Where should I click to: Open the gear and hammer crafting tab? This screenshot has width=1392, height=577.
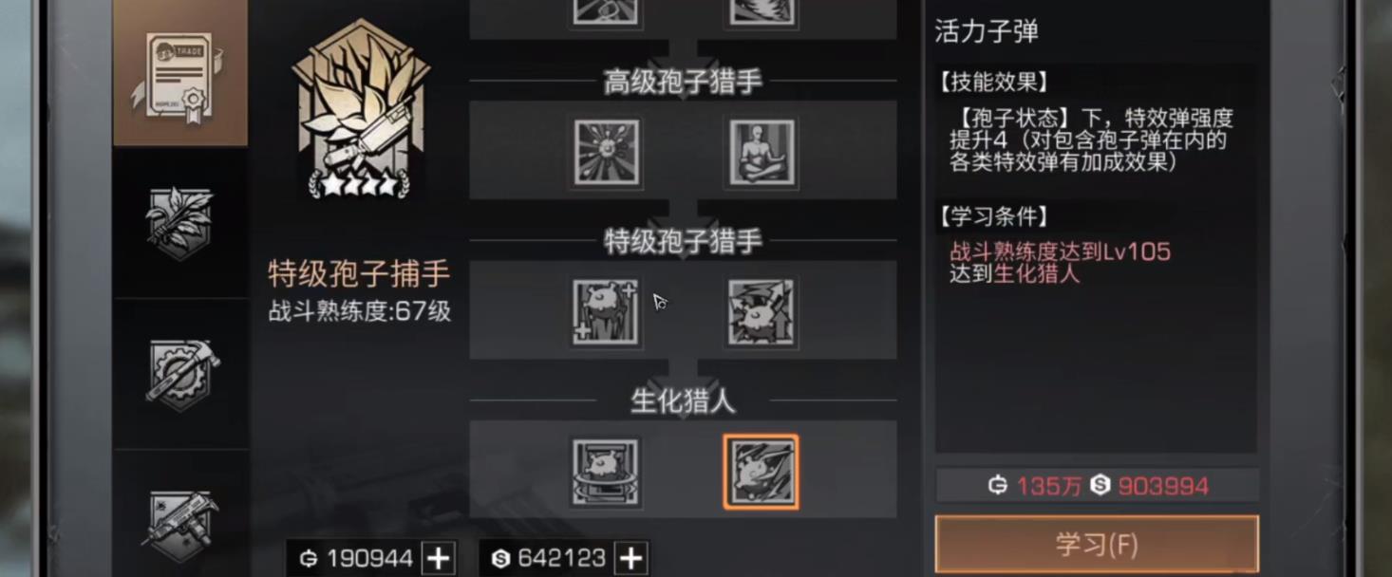pos(180,373)
